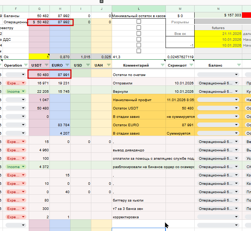This screenshot has width=251, height=231.
Task: Open the filter icon on the EURO header
Action: tap(67, 65)
